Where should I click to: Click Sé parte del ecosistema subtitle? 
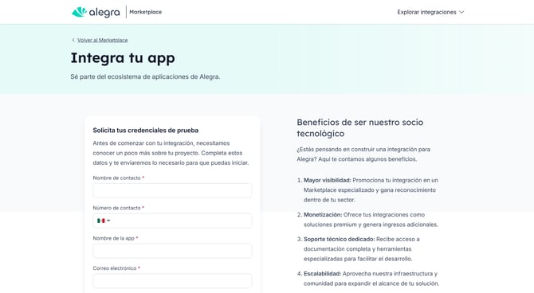coord(145,77)
